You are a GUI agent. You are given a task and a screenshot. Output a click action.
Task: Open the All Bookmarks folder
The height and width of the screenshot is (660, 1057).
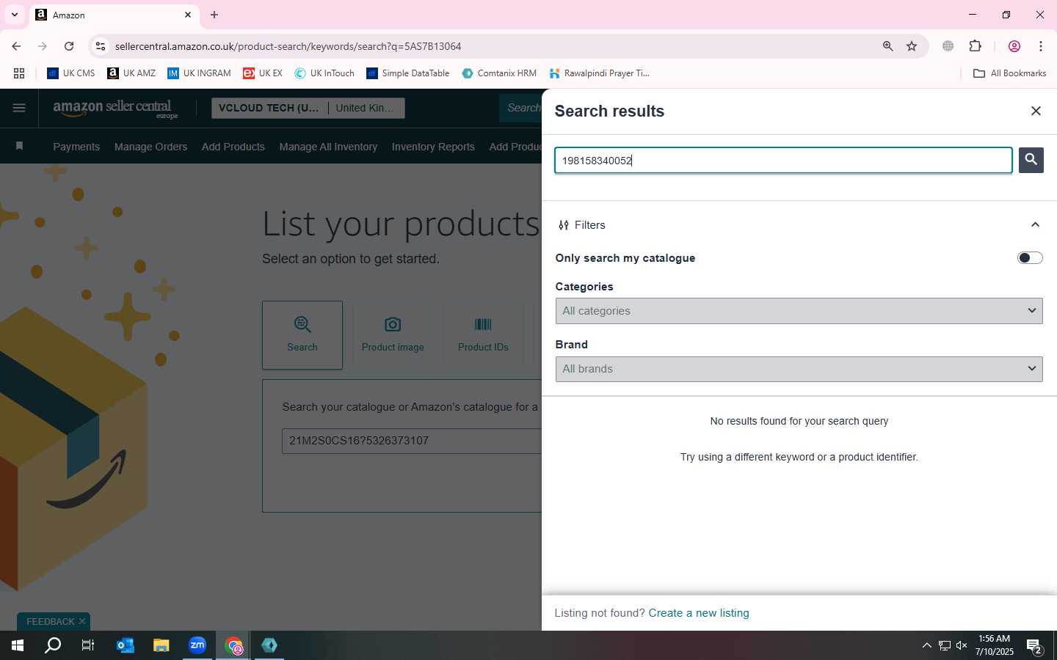[x=1009, y=73]
